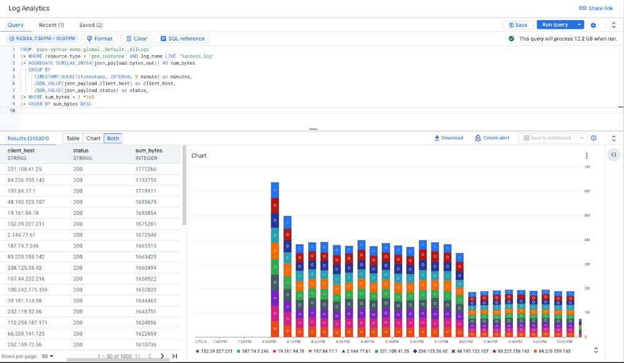Open the SQL reference link
Image resolution: width=624 pixels, height=363 pixels.
182,39
